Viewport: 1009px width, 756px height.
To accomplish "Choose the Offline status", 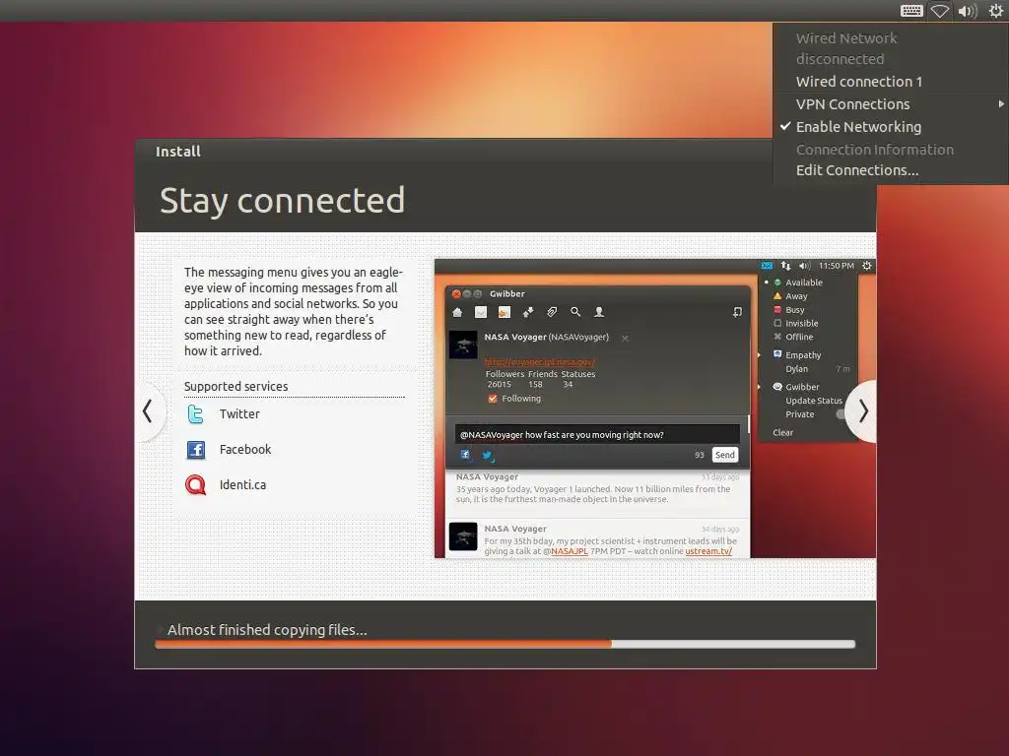I will pos(799,337).
